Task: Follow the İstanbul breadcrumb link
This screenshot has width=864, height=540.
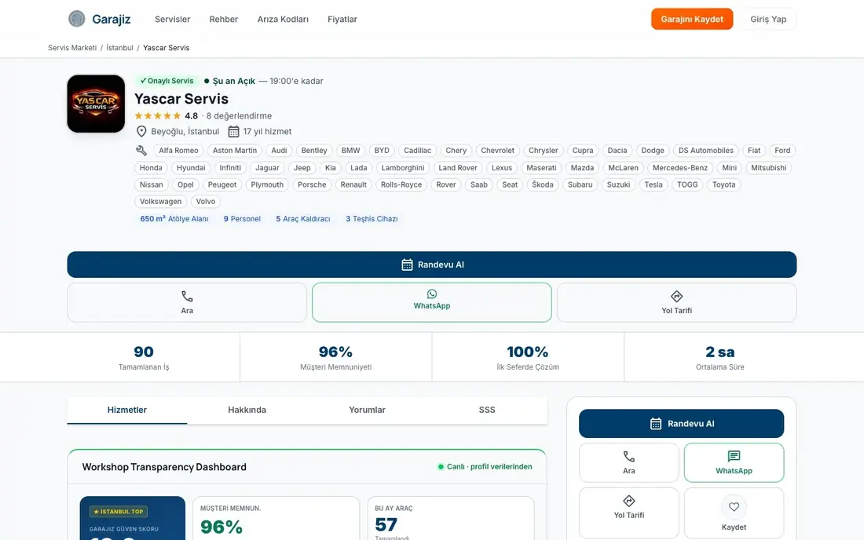Action: (119, 48)
